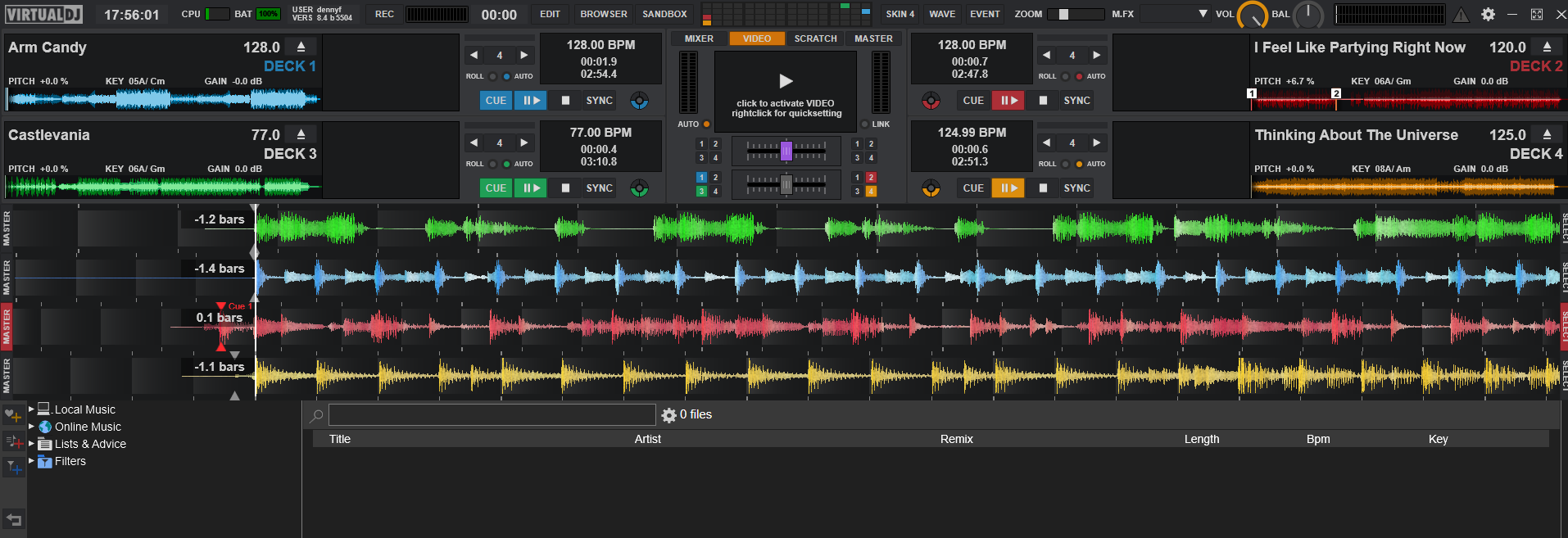
Task: Toggle the video AUTO crossfader option
Action: click(706, 124)
